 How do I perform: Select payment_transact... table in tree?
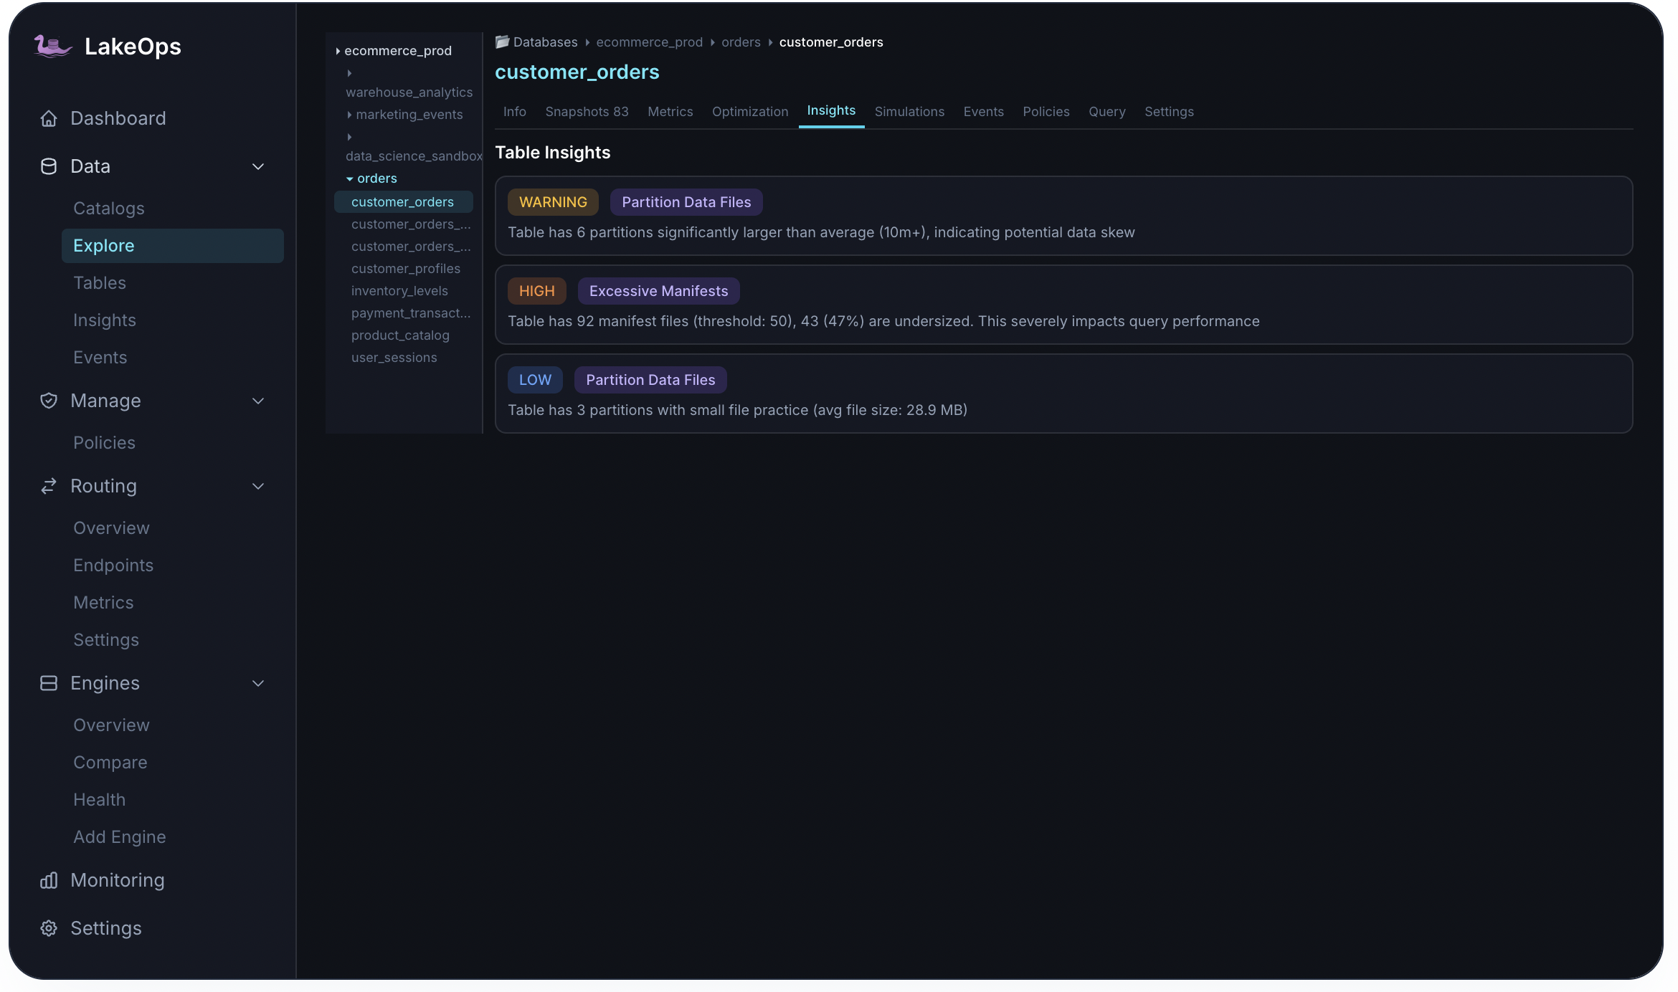[411, 313]
